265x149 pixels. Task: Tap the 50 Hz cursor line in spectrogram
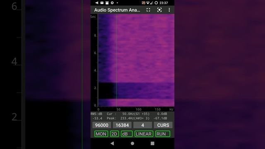click(116, 60)
